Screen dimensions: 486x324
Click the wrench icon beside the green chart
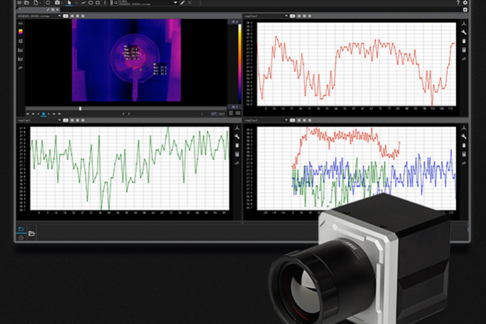coord(237,137)
